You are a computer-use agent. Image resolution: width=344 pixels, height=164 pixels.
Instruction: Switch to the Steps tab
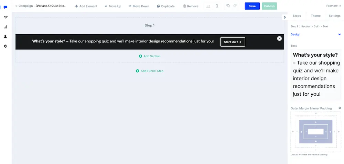tap(297, 16)
